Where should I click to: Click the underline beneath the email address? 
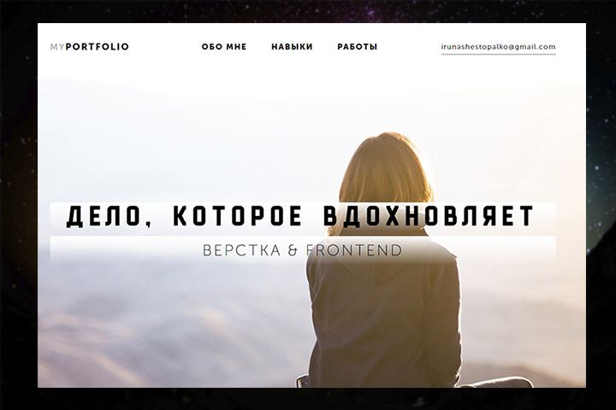point(498,54)
